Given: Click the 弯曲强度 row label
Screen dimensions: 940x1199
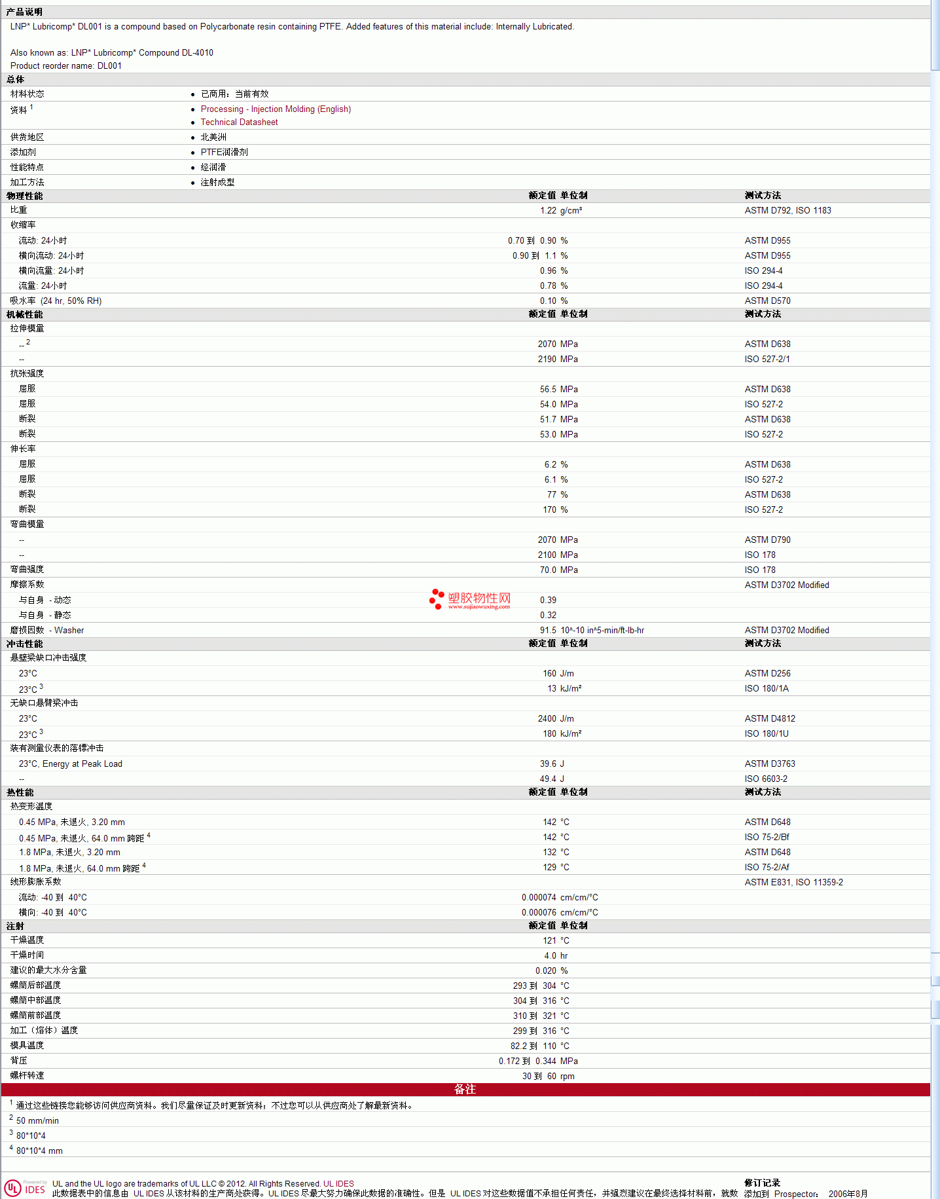Looking at the screenshot, I should coord(27,570).
